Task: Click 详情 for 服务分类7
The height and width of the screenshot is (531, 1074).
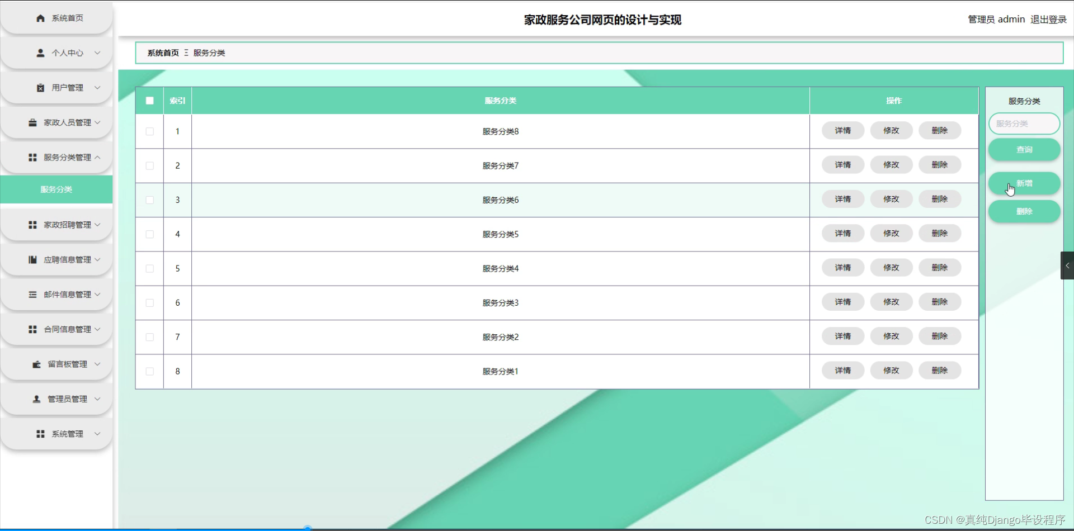Action: (843, 164)
